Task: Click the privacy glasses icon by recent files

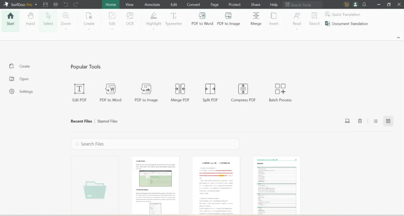Action: point(347,121)
